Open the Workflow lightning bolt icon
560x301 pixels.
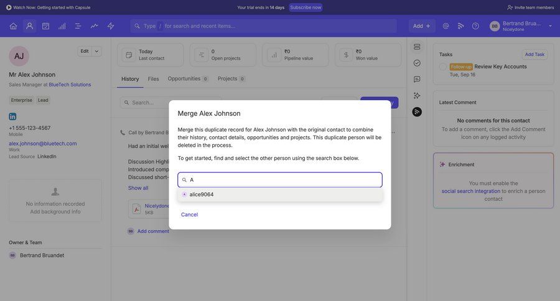click(111, 26)
